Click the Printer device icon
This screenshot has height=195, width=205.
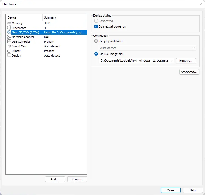click(x=9, y=51)
